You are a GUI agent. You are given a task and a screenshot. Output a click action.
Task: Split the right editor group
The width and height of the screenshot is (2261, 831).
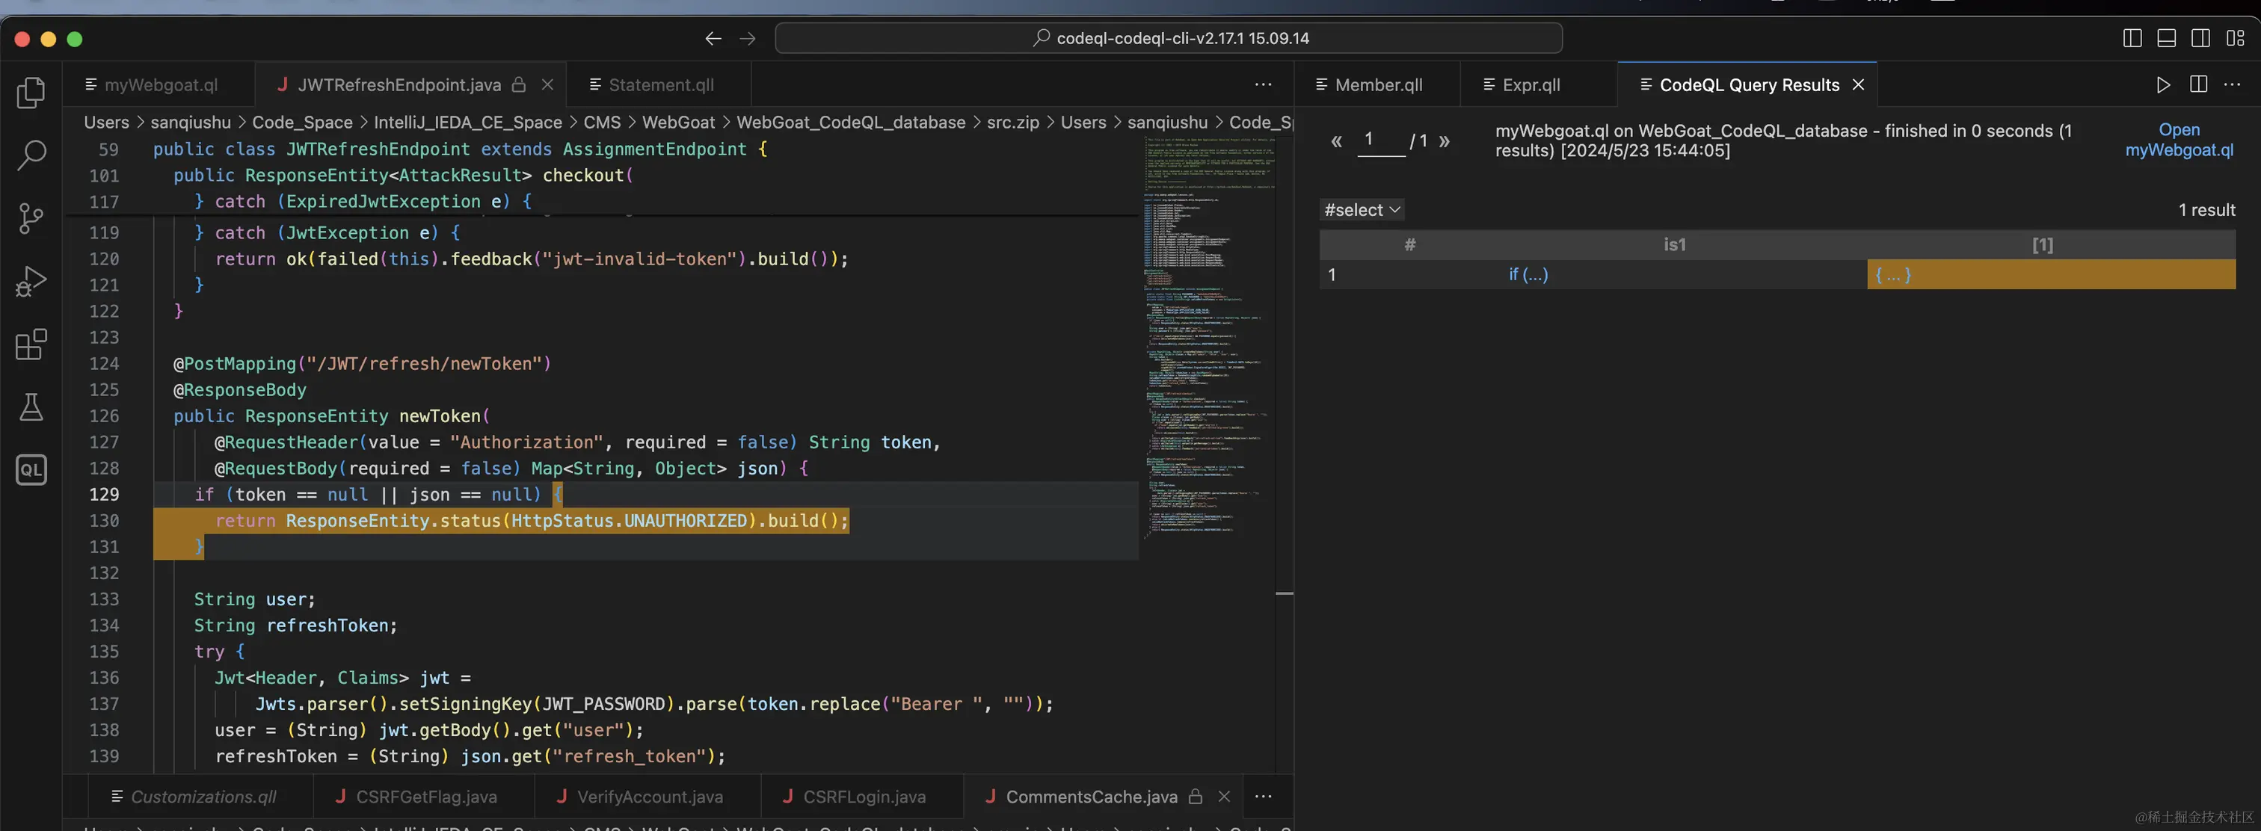[2199, 85]
